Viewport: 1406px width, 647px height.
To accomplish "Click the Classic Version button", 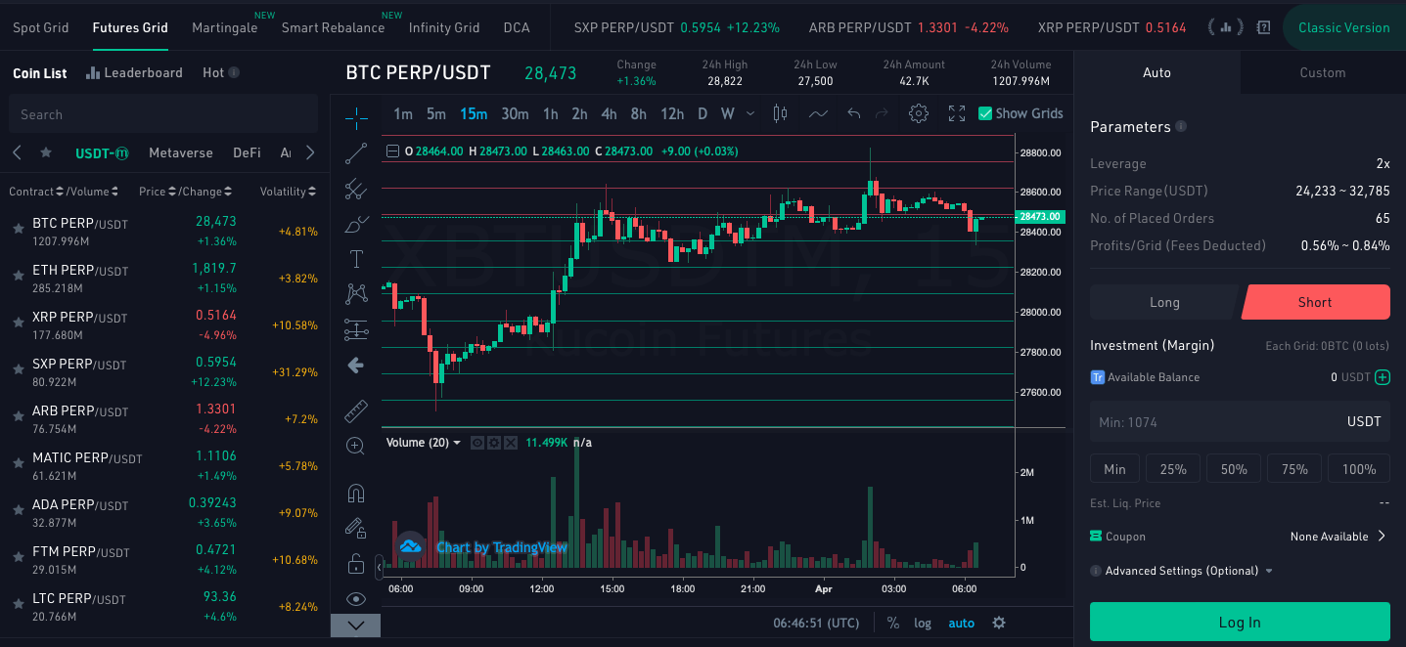I will pos(1343,27).
